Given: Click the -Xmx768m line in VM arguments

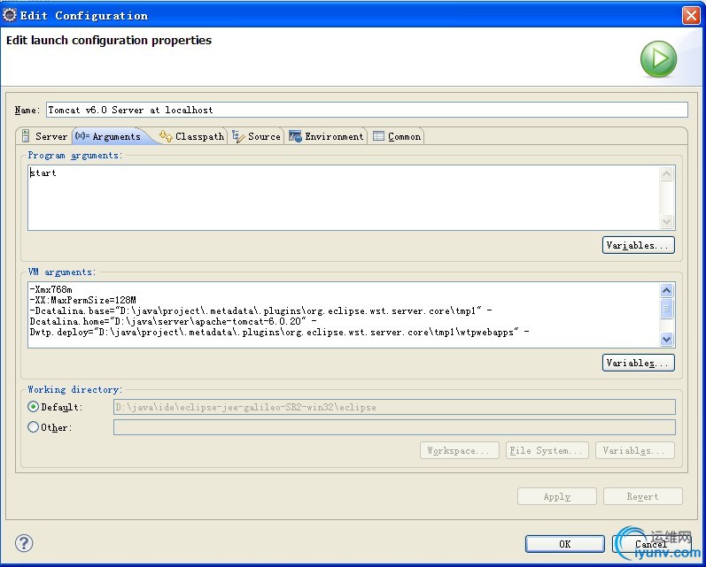Looking at the screenshot, I should point(50,289).
